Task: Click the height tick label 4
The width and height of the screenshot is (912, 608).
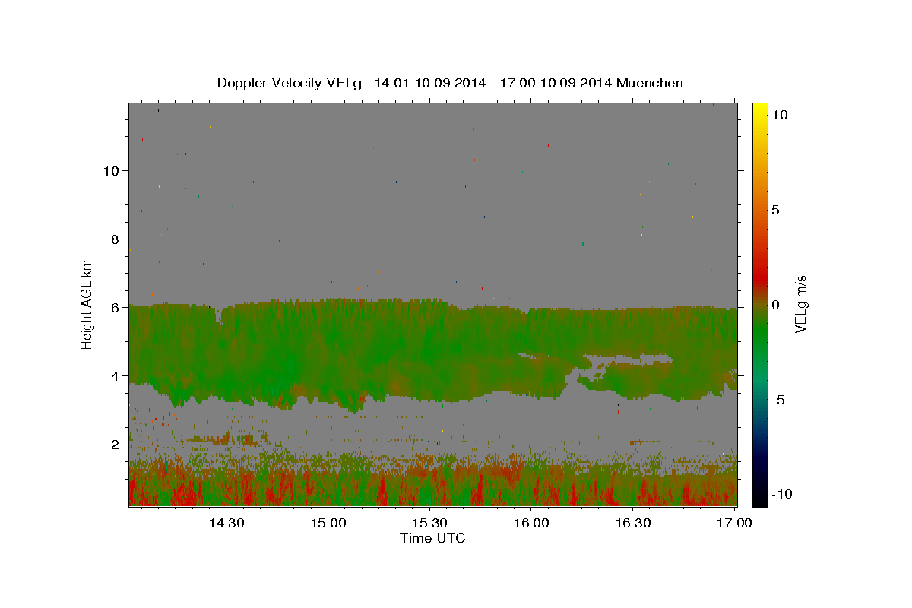Action: click(115, 375)
